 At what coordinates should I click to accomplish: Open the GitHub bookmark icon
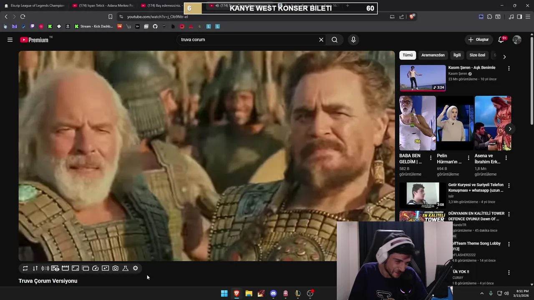pyautogui.click(x=155, y=26)
